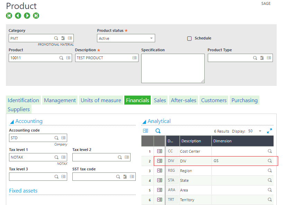Open row actions for Territory line
This screenshot has width=285, height=205.
160,199
